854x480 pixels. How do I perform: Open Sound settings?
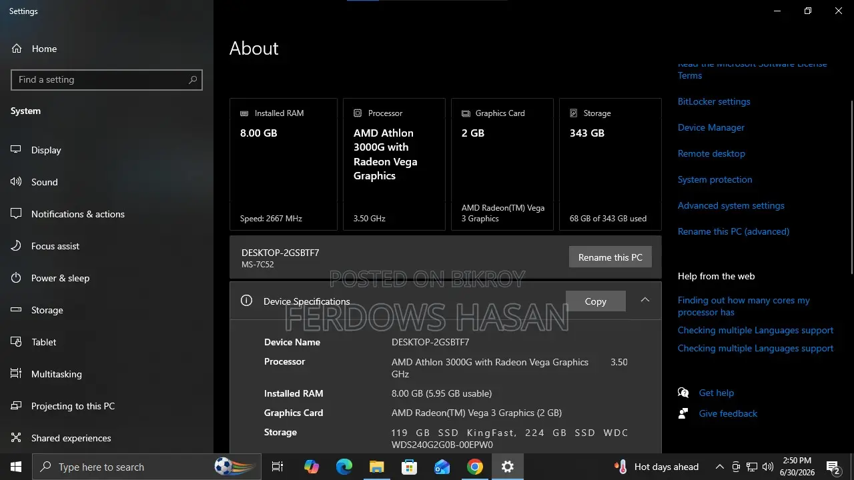107,182
